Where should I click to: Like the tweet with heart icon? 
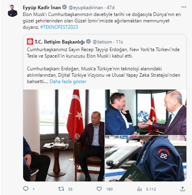click(x=99, y=189)
